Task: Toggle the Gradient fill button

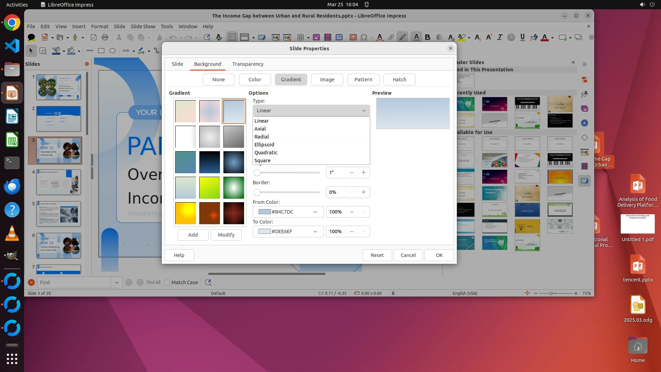Action: [x=291, y=80]
